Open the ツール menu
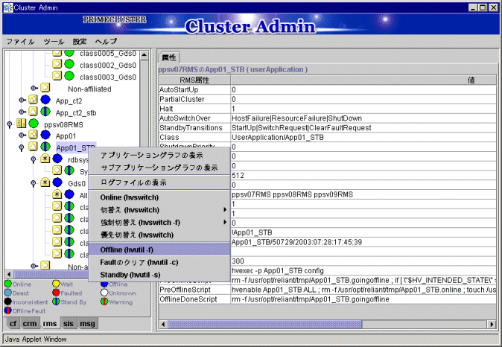 (x=54, y=42)
